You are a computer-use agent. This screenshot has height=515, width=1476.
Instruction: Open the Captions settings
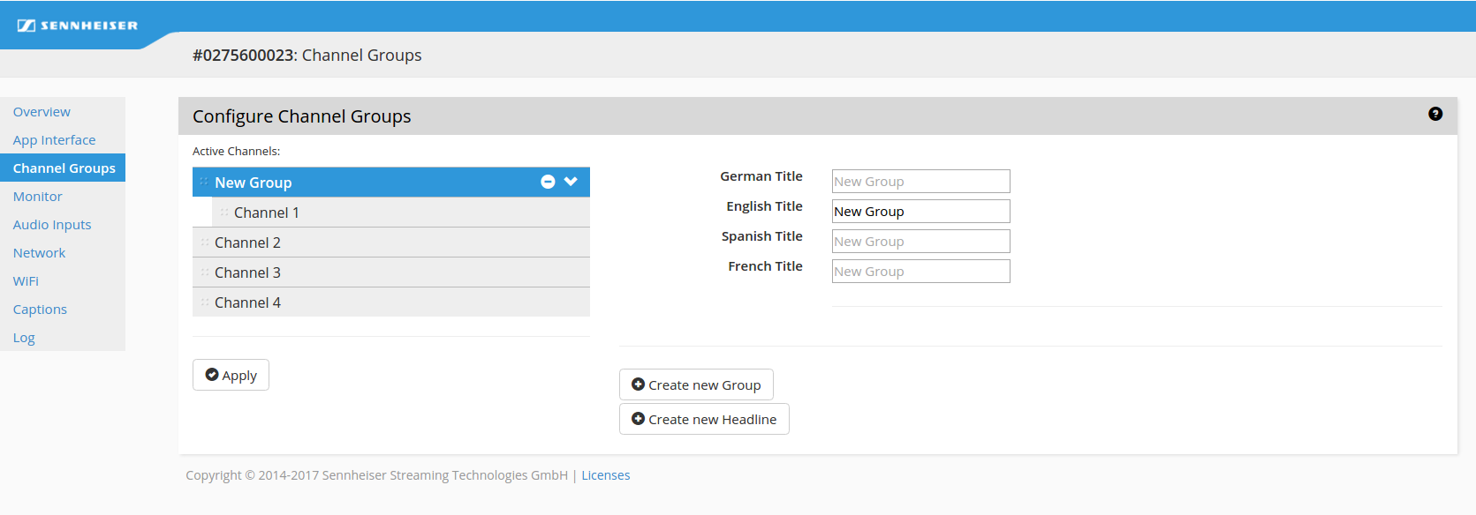(40, 310)
